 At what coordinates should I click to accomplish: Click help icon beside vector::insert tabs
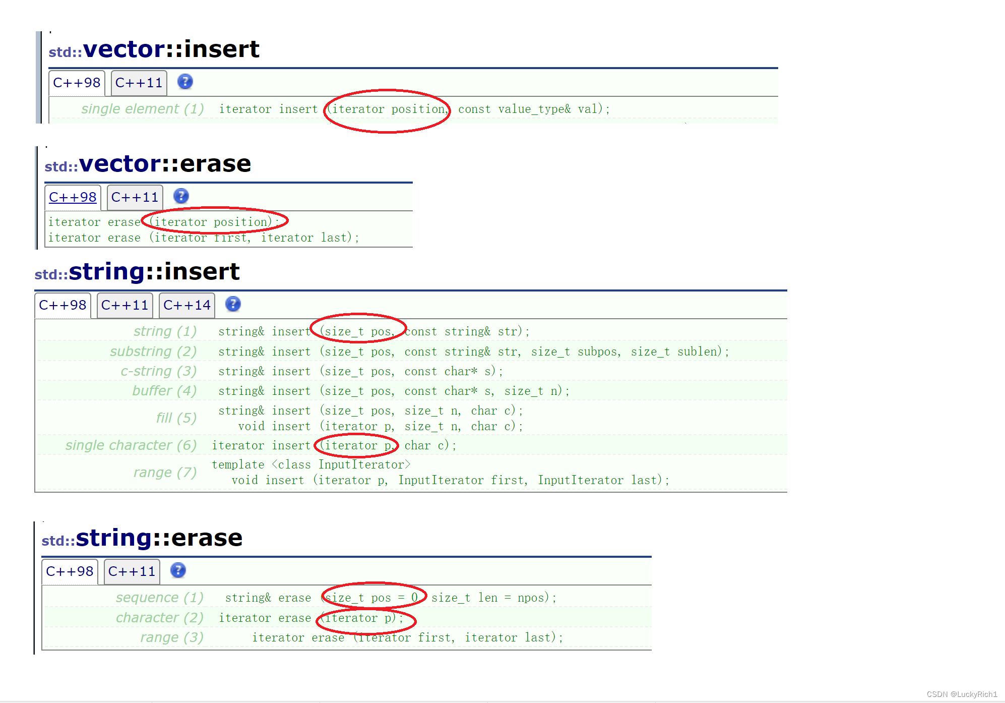click(185, 82)
